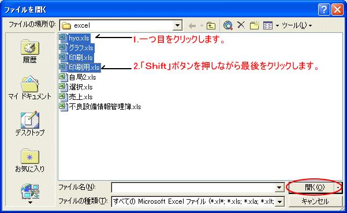347x213 pixels.
Task: Open the Search the Web tool
Action: (228, 25)
